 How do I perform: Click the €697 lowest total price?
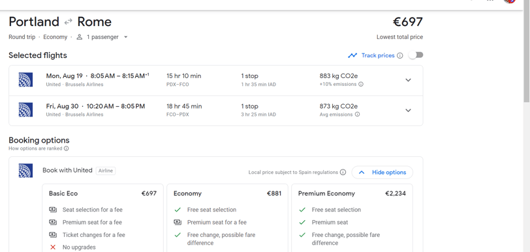coord(408,22)
